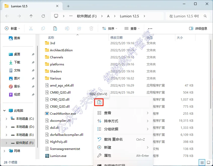Select the dxrfallbackcompiler.dll file

tap(64, 135)
